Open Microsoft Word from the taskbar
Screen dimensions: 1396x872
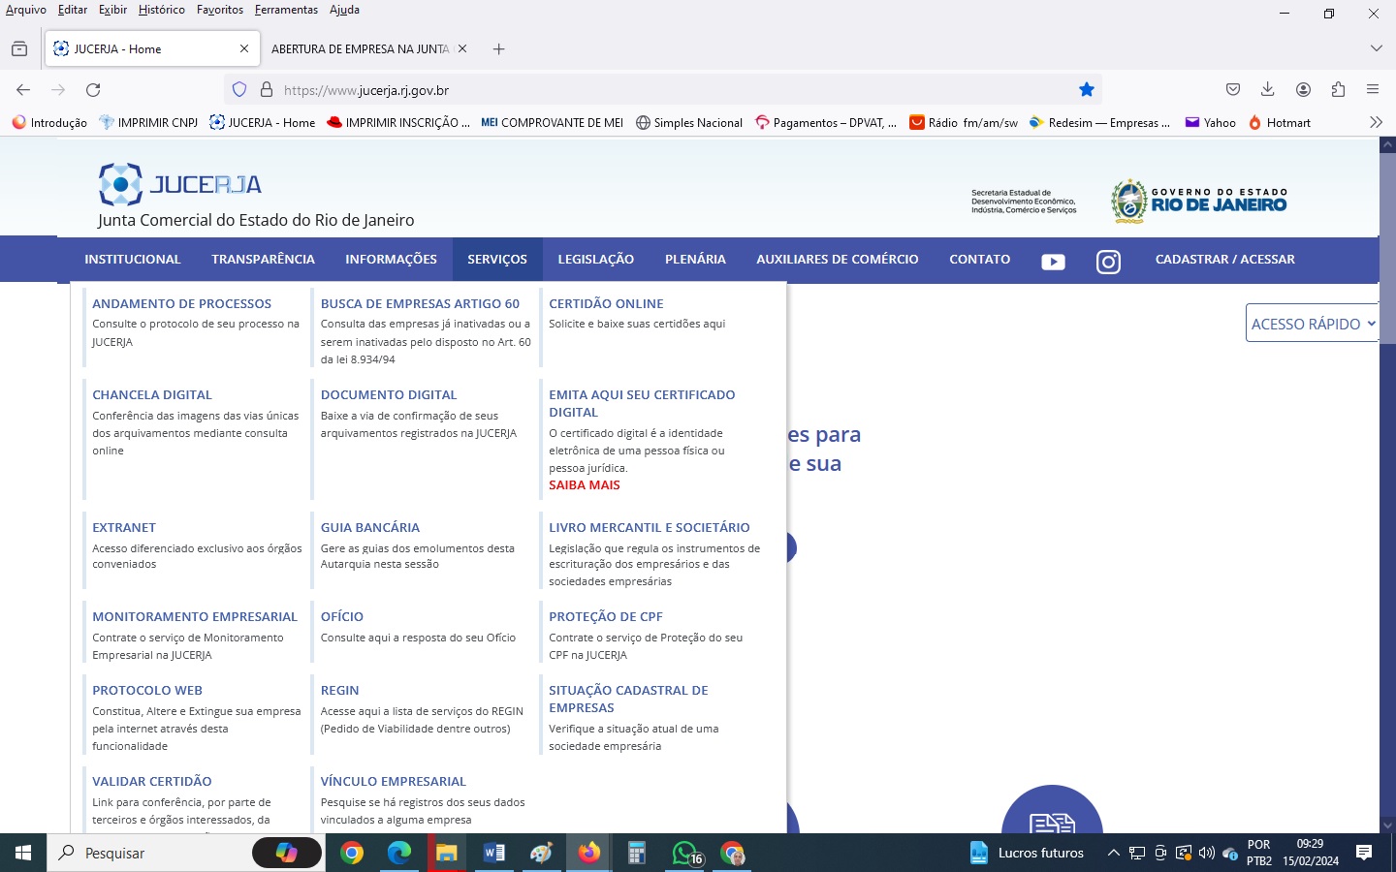pyautogui.click(x=493, y=853)
